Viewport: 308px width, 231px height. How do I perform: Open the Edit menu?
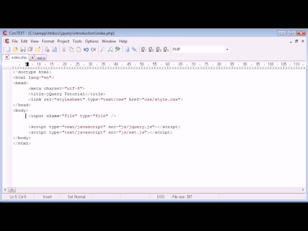coord(24,41)
